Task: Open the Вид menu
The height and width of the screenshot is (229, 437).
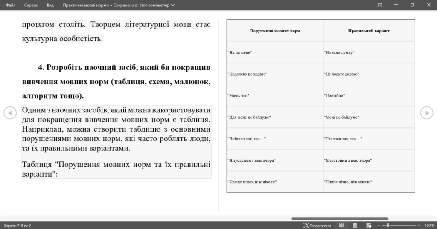Action: [x=50, y=5]
